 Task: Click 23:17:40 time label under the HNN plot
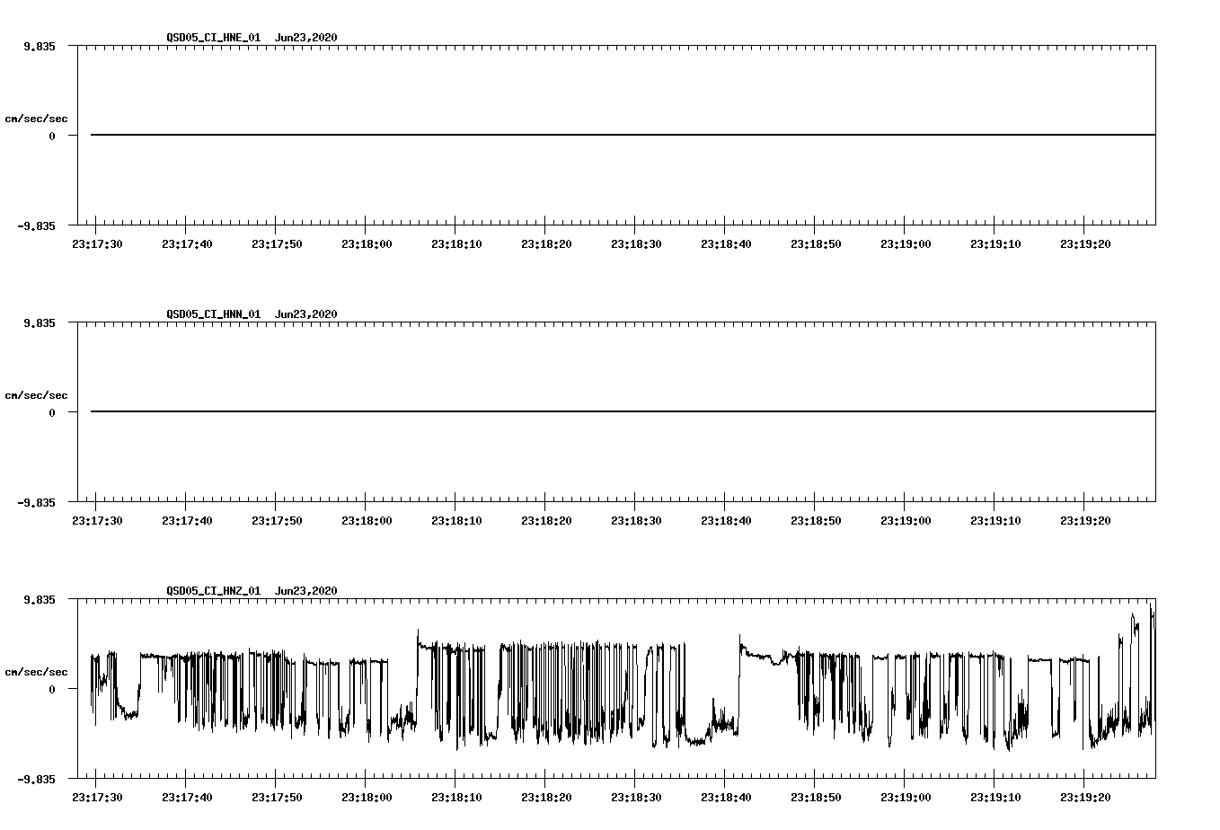[x=187, y=520]
